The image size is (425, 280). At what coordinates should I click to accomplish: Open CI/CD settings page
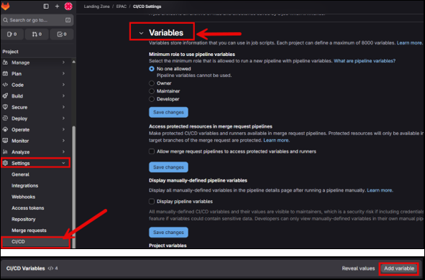(35, 241)
